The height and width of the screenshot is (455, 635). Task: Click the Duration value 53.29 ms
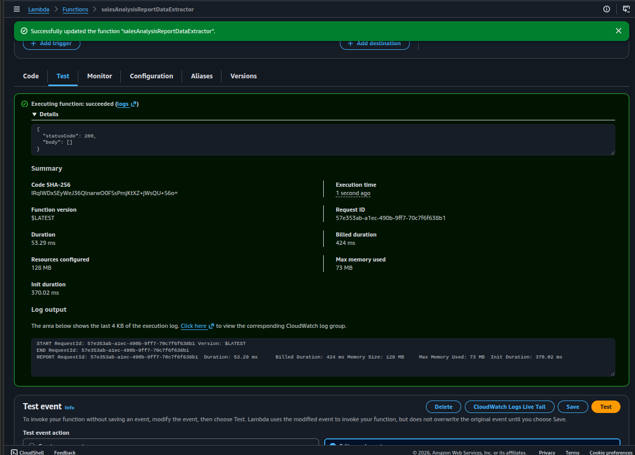click(44, 243)
